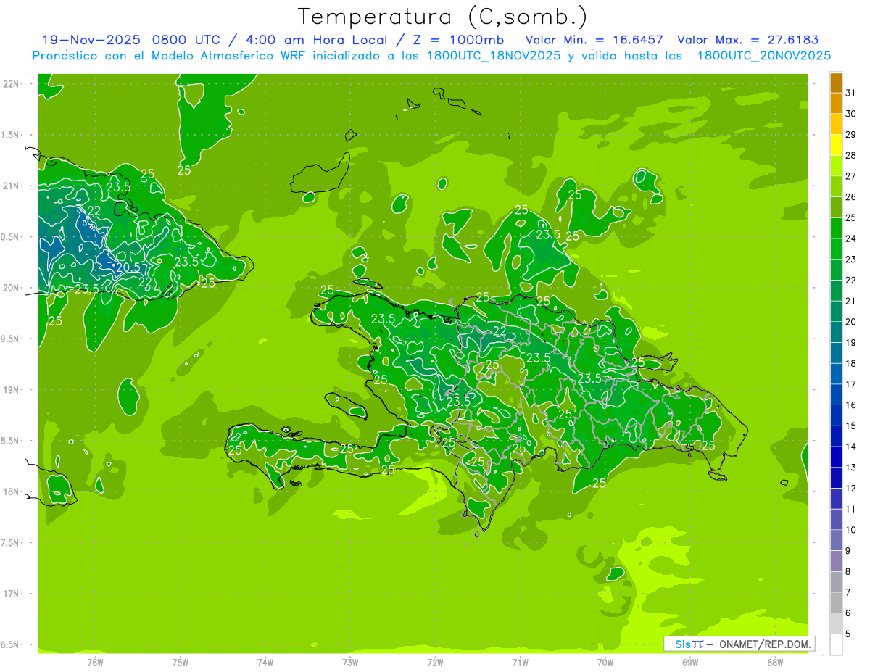Click the legend swatch between 12 and 13
This screenshot has height=672, width=870.
coord(836,478)
